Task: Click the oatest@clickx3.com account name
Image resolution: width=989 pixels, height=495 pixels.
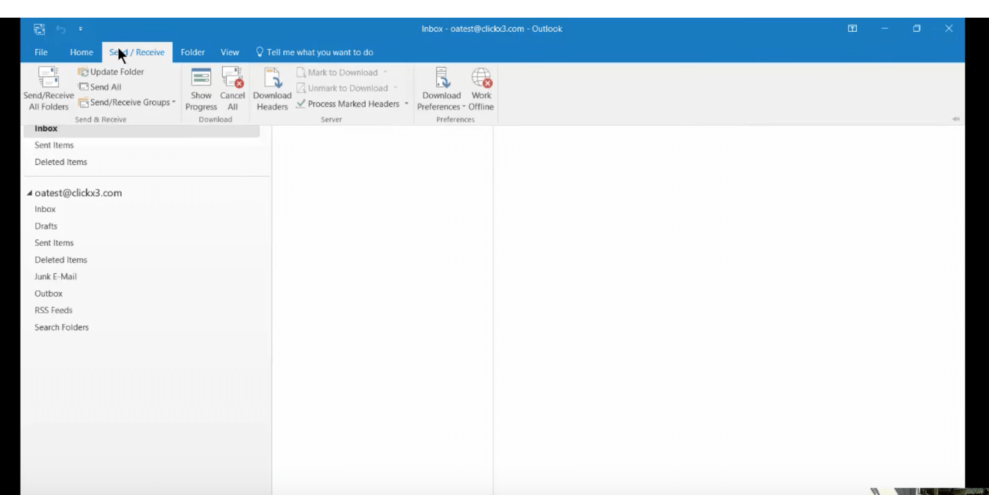Action: 78,193
